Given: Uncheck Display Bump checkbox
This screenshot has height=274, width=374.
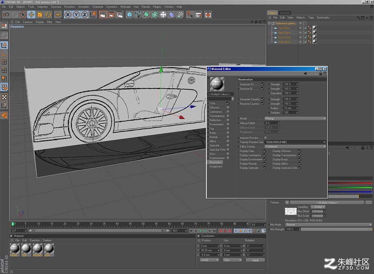Looking at the screenshot, I should (300, 159).
